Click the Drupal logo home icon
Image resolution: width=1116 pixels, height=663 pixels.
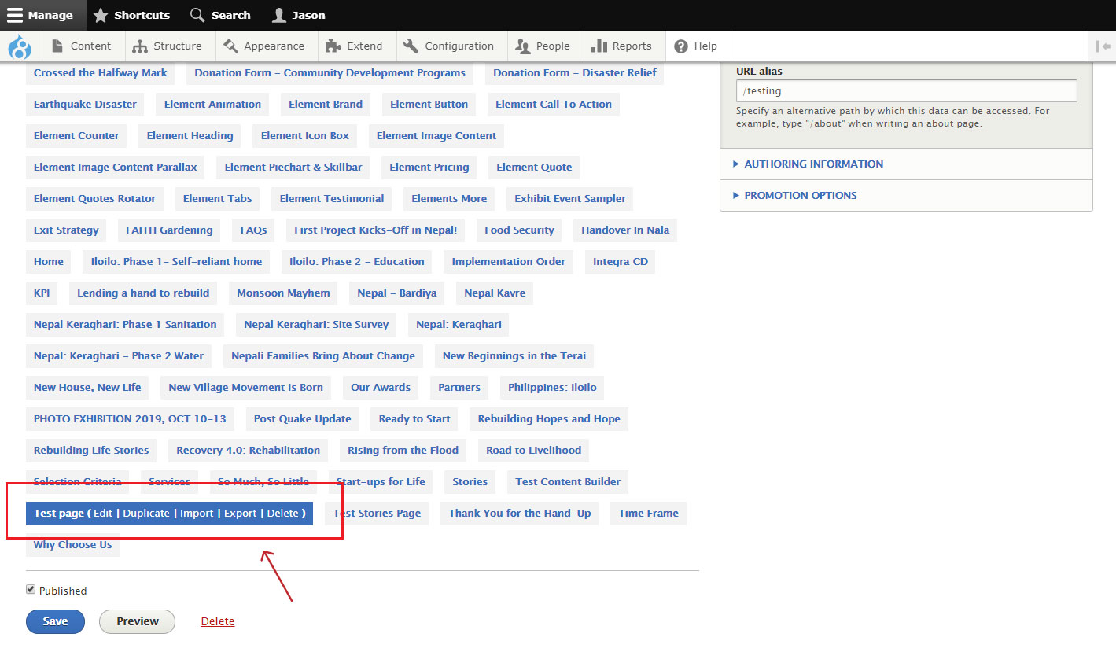coord(20,47)
